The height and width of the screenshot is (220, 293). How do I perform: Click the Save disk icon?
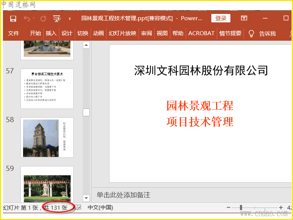pos(13,19)
